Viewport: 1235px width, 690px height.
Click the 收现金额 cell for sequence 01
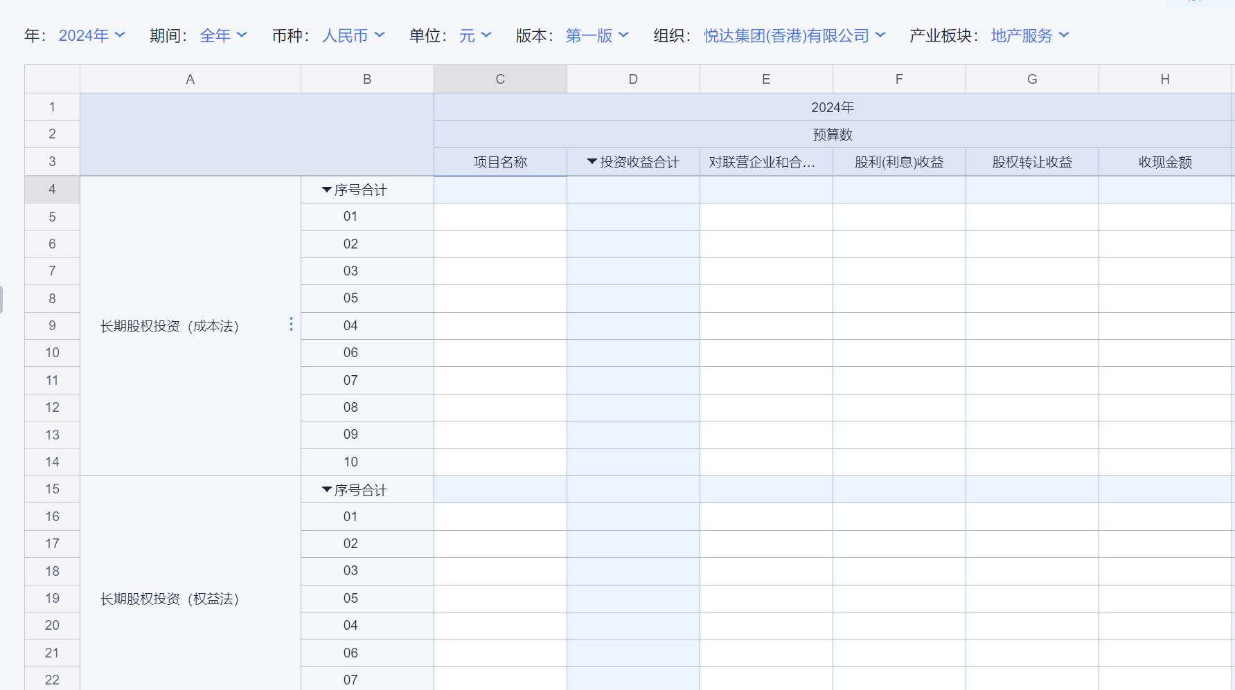tap(1165, 217)
